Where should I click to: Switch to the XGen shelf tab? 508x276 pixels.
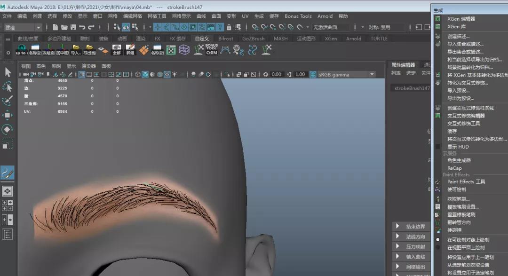(331, 39)
